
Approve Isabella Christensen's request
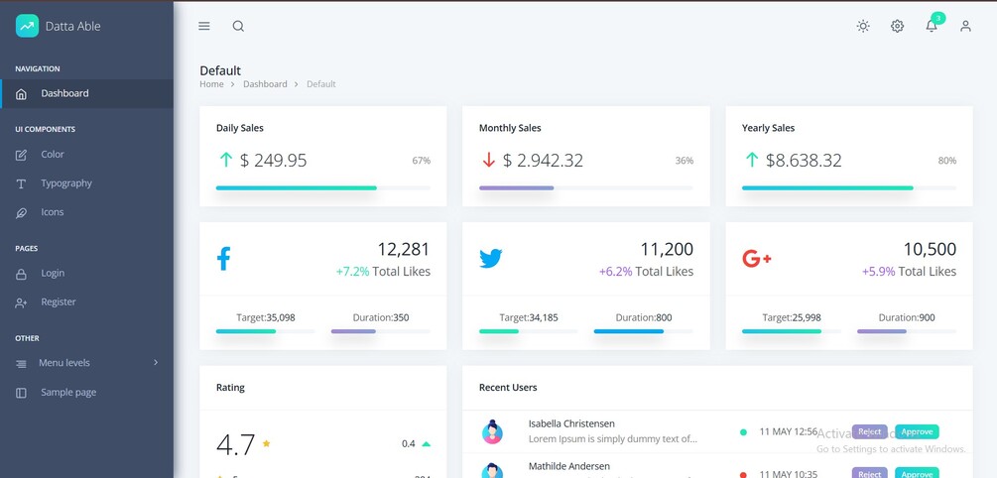917,431
